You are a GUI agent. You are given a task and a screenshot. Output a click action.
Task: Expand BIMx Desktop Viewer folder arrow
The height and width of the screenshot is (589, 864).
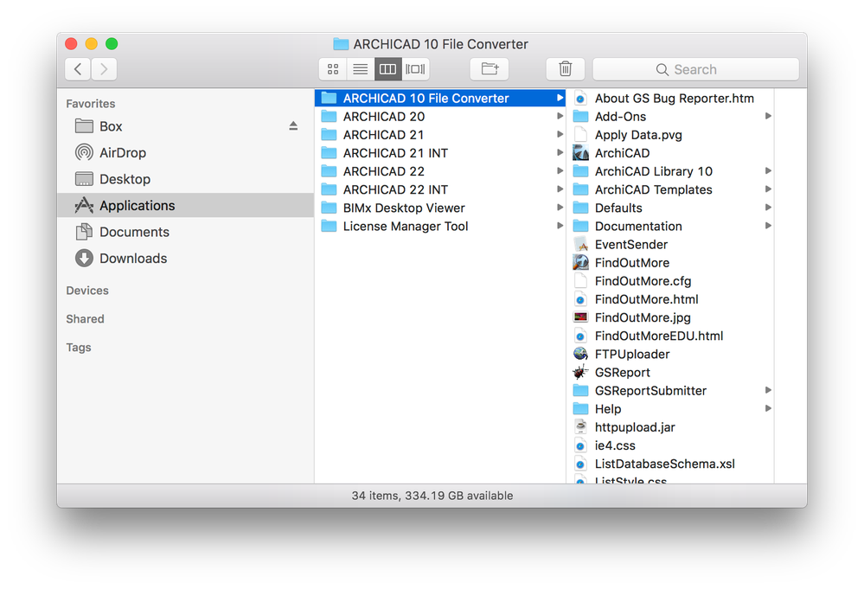(x=560, y=208)
